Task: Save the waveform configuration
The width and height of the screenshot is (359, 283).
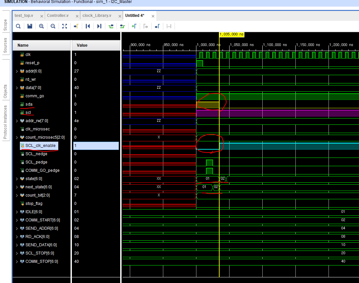Action: (x=30, y=26)
